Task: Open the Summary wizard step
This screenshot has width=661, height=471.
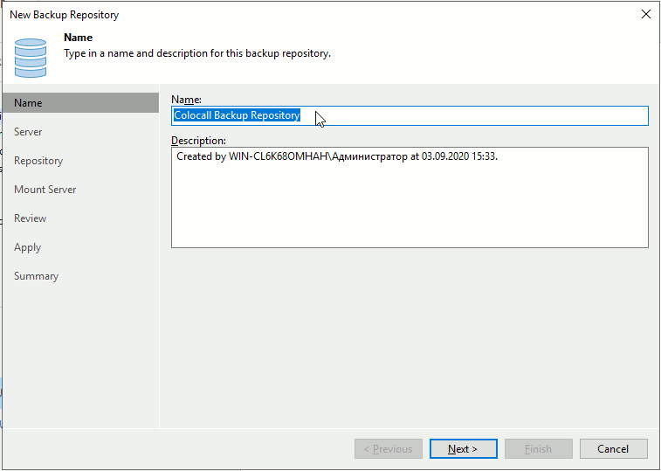Action: point(36,276)
